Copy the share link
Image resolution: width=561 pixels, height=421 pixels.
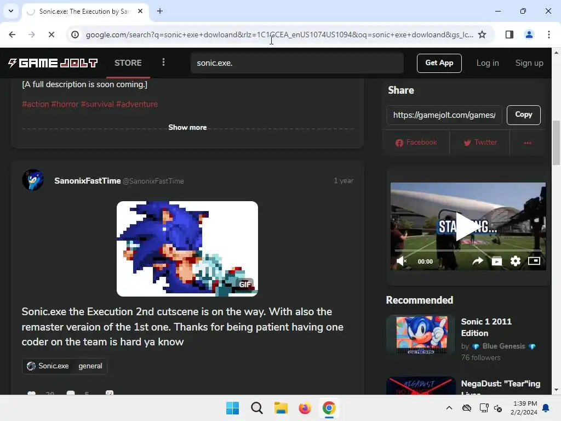523,115
